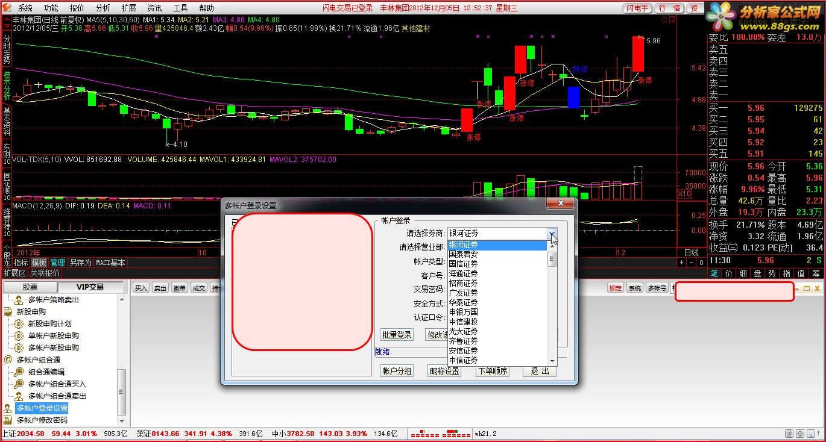The image size is (826, 442).
Task: Click the down arrow of broker list scrollbar
Action: click(x=552, y=361)
